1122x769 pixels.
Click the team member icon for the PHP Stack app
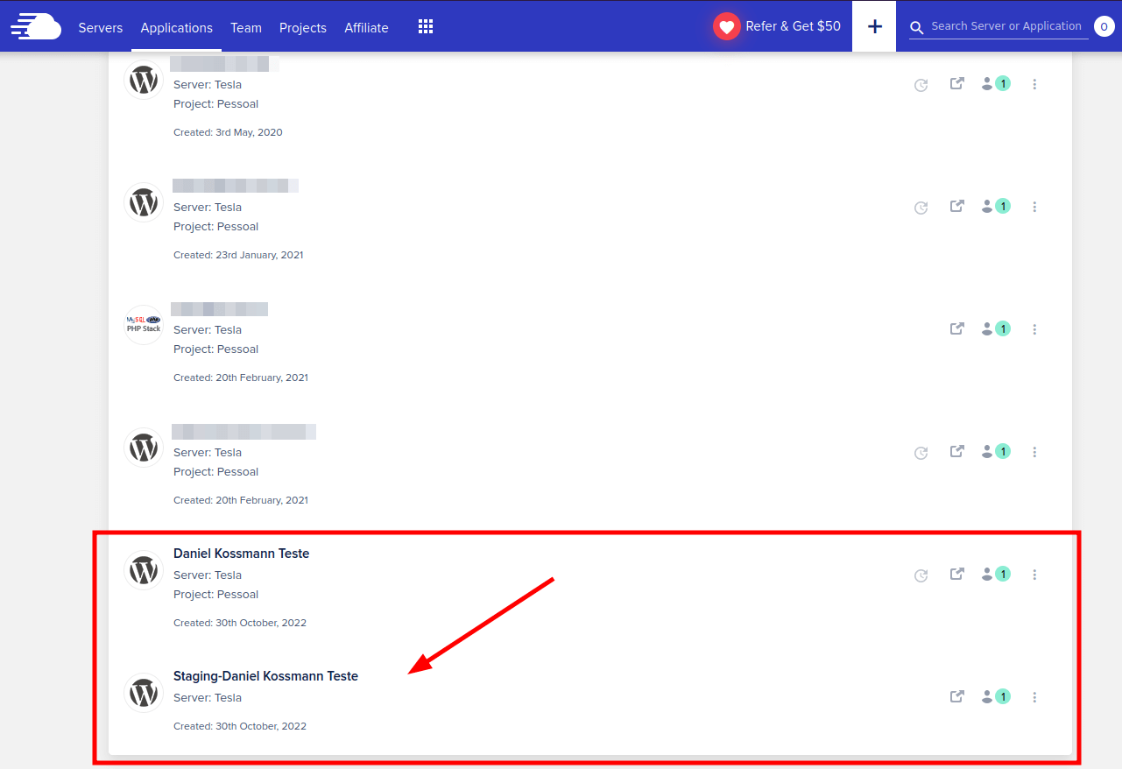996,328
